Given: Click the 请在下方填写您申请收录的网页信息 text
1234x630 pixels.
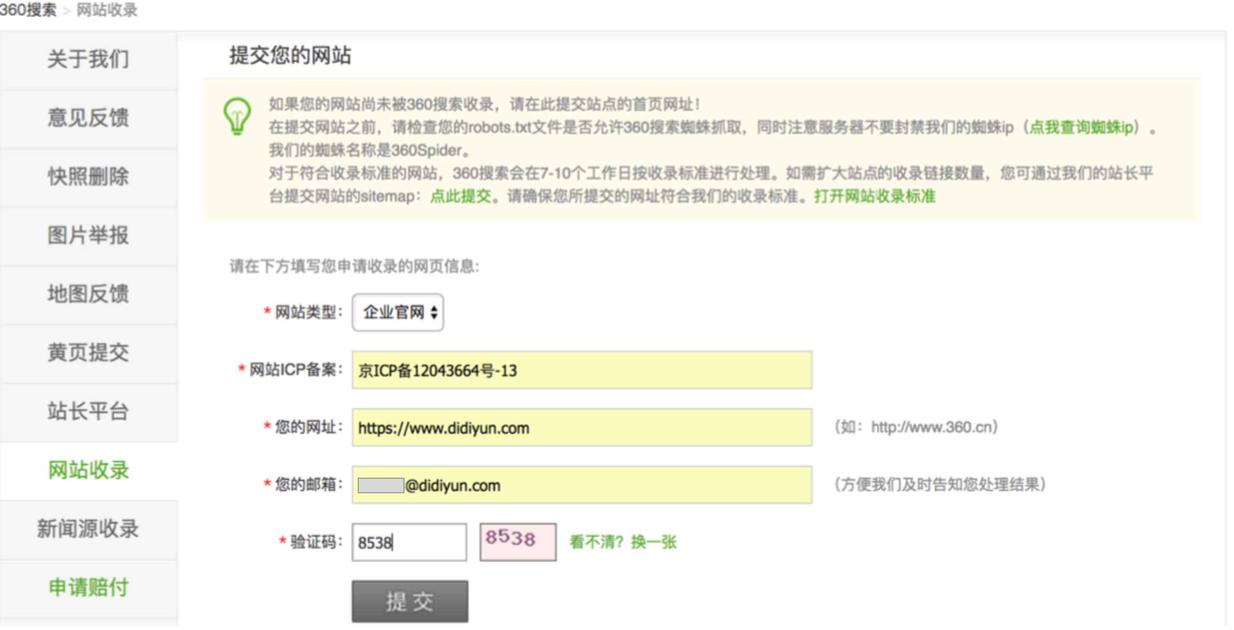Looking at the screenshot, I should (x=355, y=267).
